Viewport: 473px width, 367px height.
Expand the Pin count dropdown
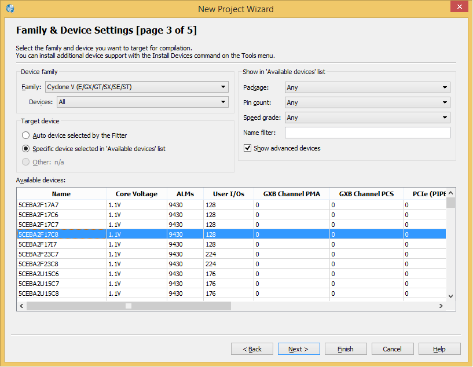[368, 102]
